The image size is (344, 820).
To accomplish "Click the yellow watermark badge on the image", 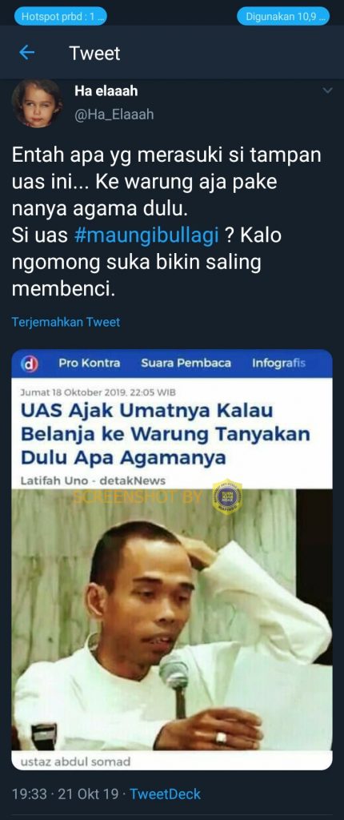I will [227, 496].
